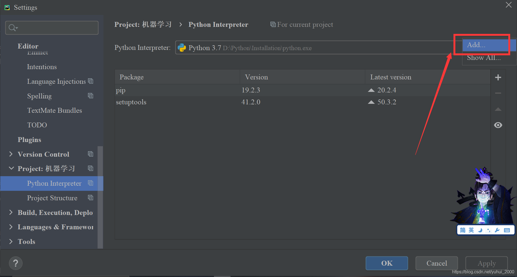Click the help question mark icon
The height and width of the screenshot is (277, 517).
pyautogui.click(x=16, y=263)
